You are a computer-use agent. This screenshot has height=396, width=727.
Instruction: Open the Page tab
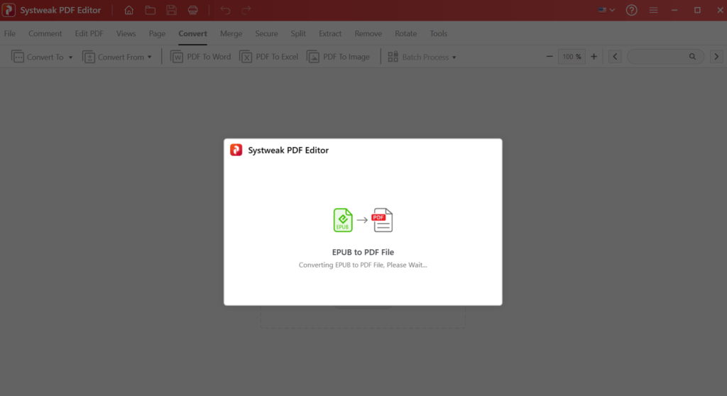(157, 33)
